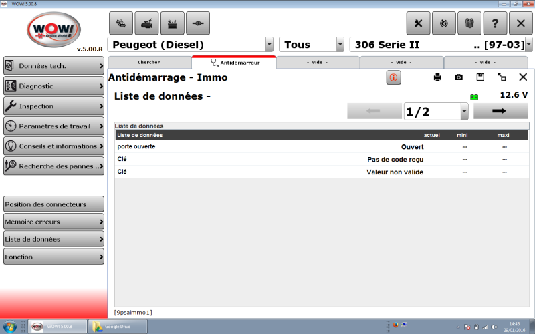The width and height of the screenshot is (535, 334).
Task: Click the Firefox icon on the taskbar
Action: 396,325
